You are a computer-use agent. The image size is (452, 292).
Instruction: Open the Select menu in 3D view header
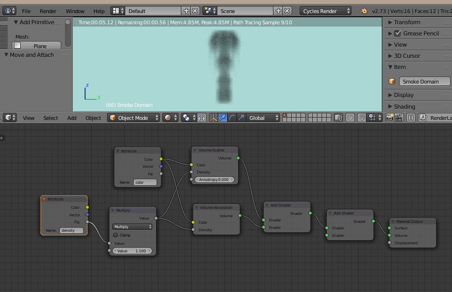50,118
